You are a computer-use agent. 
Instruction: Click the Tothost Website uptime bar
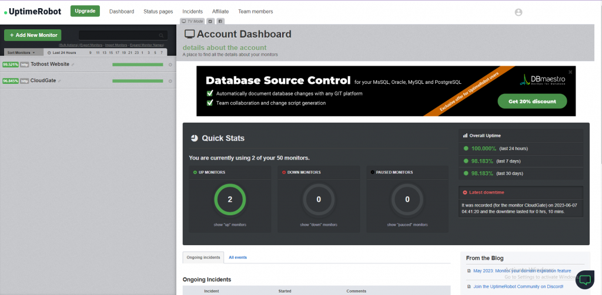pos(138,65)
